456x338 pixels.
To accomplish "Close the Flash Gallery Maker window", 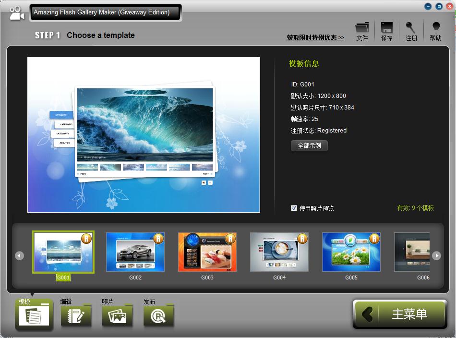I will 450,6.
